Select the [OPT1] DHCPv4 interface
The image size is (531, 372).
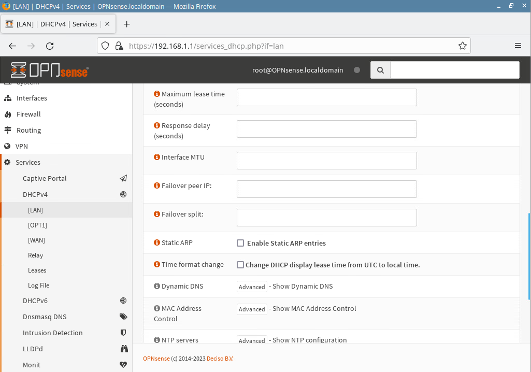pos(37,225)
